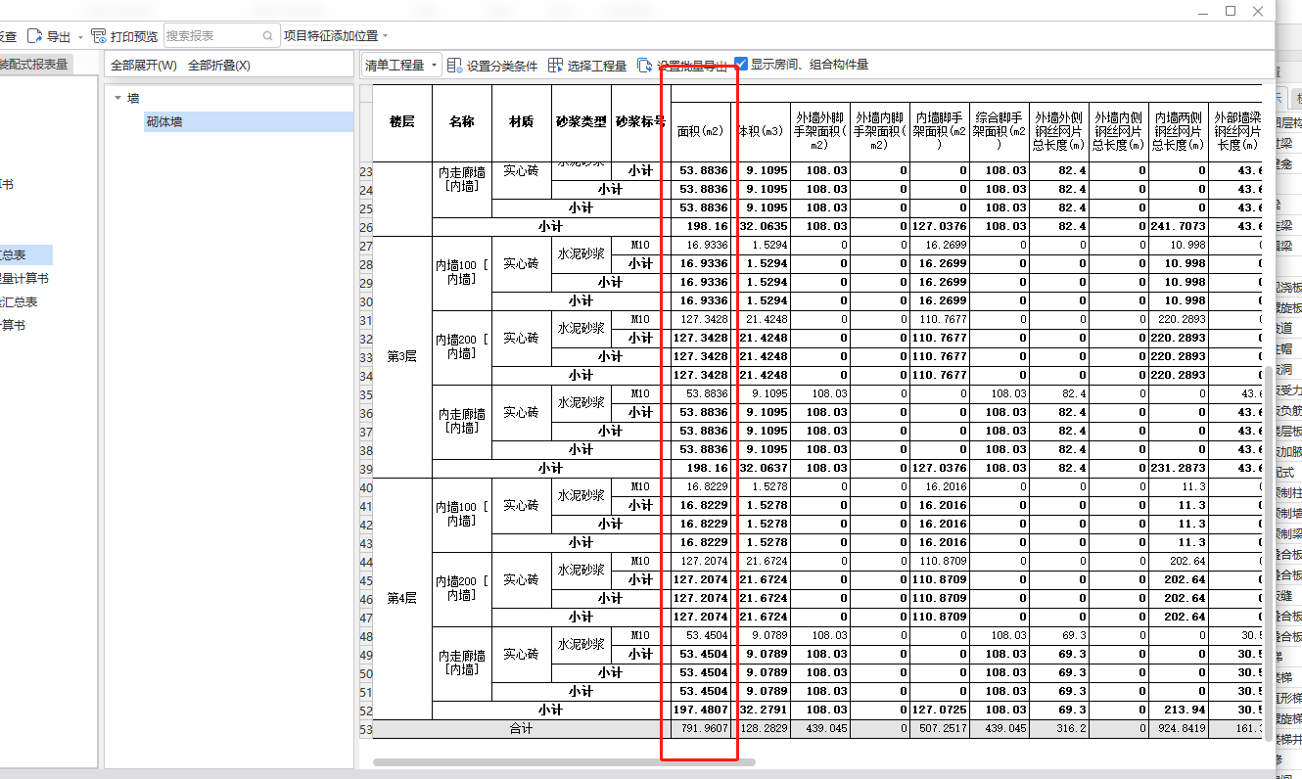Click row number 53

coord(366,729)
